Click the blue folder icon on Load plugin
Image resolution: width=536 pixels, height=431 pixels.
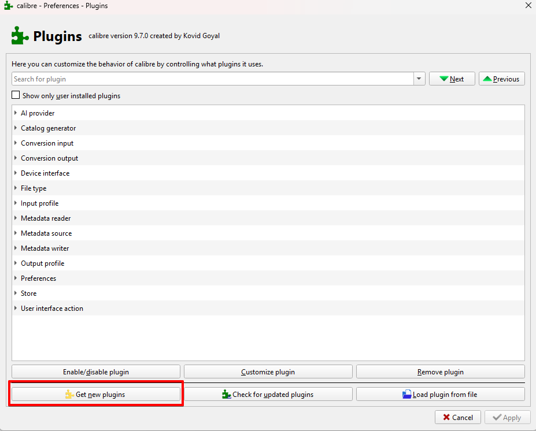[407, 395]
